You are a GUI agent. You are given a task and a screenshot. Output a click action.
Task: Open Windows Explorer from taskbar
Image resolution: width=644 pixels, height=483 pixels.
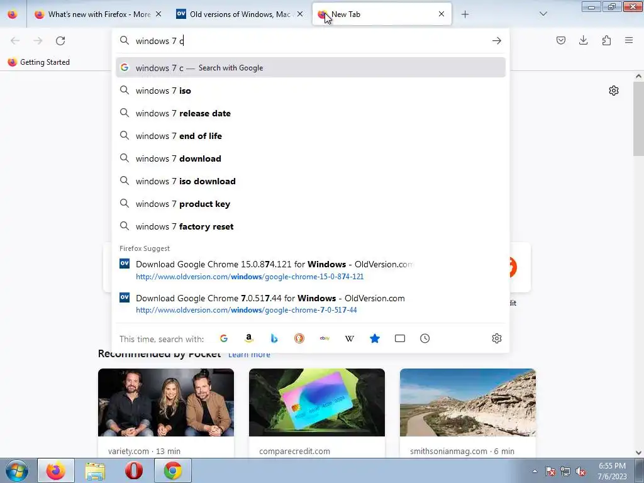(95, 470)
